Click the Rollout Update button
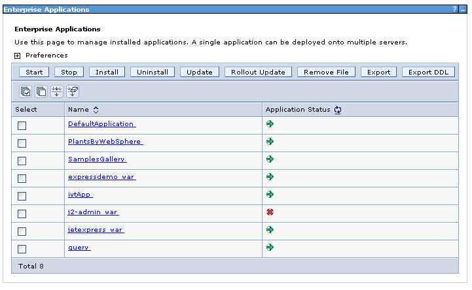The width and height of the screenshot is (472, 290). point(258,72)
